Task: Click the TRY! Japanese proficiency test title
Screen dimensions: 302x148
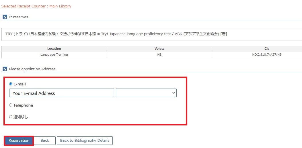Action: point(116,34)
